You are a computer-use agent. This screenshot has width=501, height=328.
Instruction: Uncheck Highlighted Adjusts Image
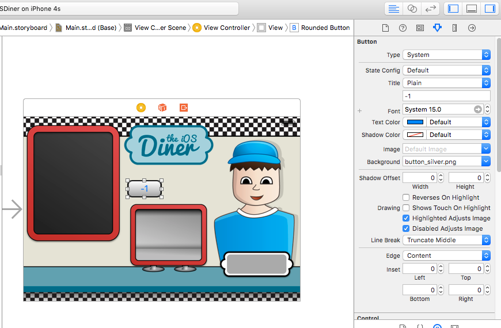406,218
